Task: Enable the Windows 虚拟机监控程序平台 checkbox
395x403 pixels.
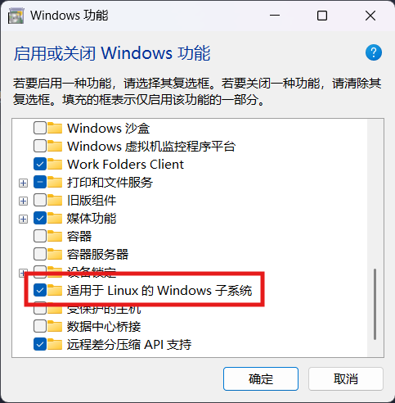Action: pyautogui.click(x=40, y=146)
